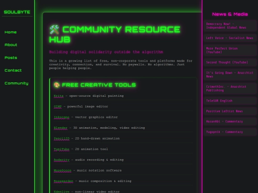Open the Pencil2D link
The width and height of the screenshot is (258, 193).
62,139
